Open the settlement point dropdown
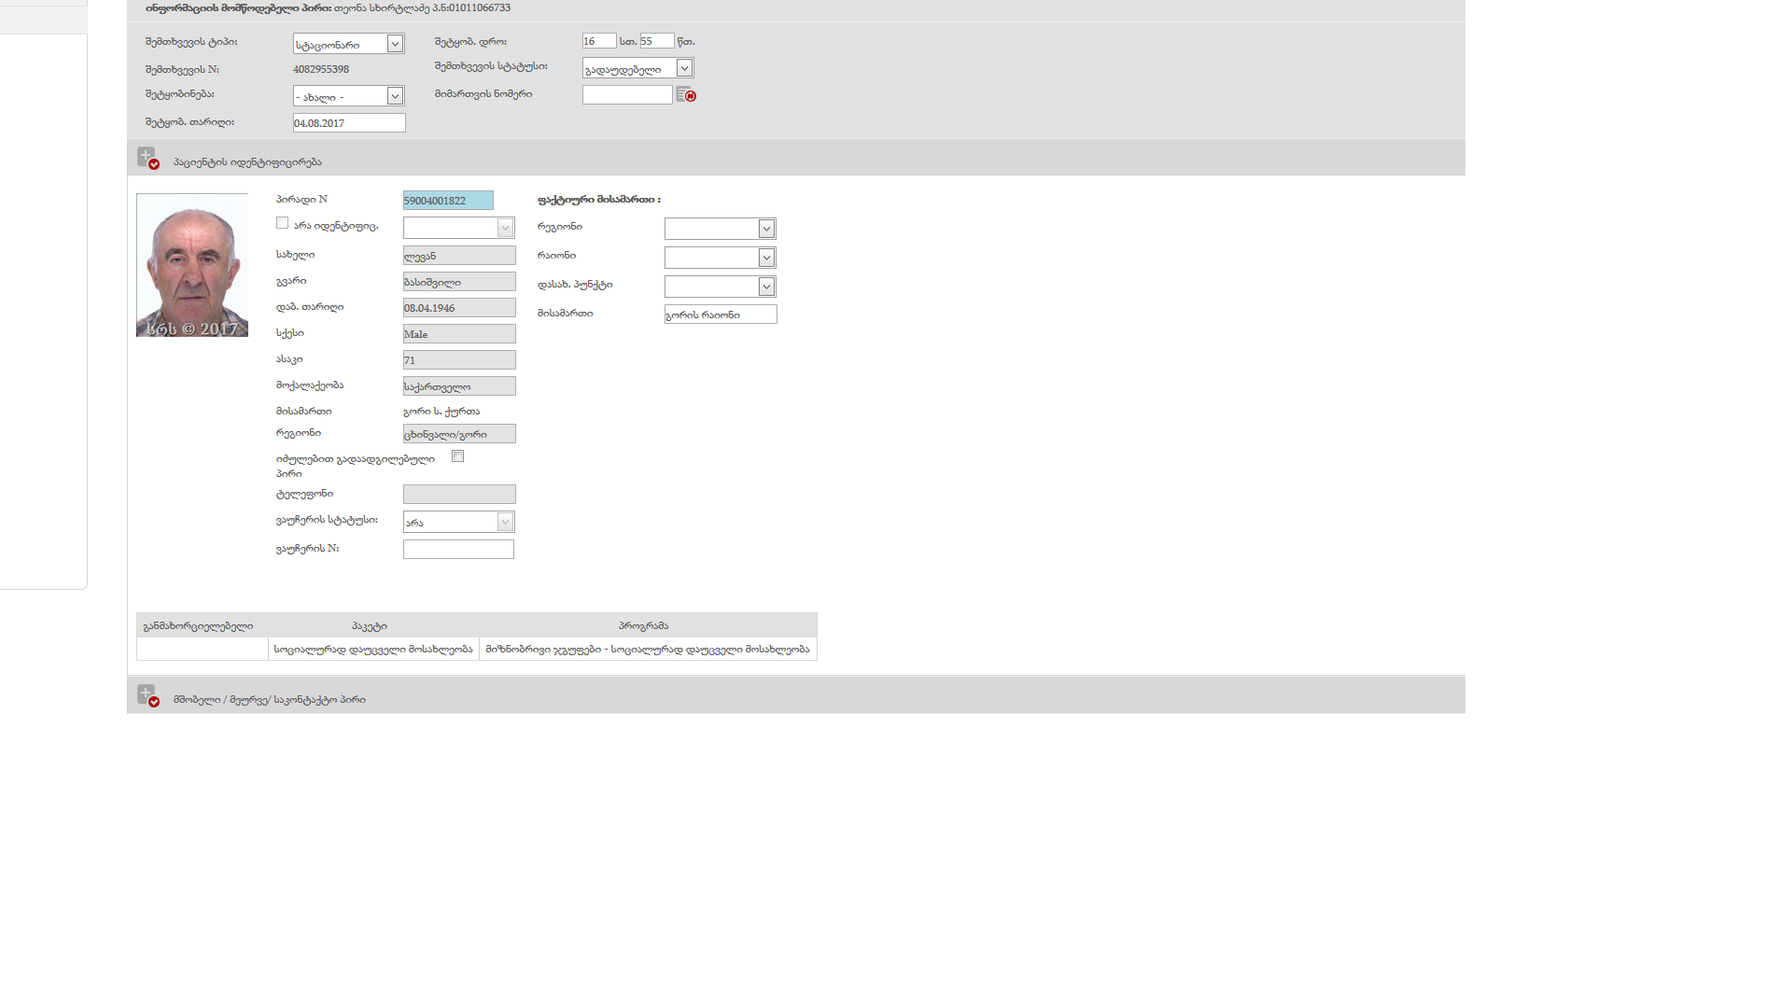 pos(720,287)
